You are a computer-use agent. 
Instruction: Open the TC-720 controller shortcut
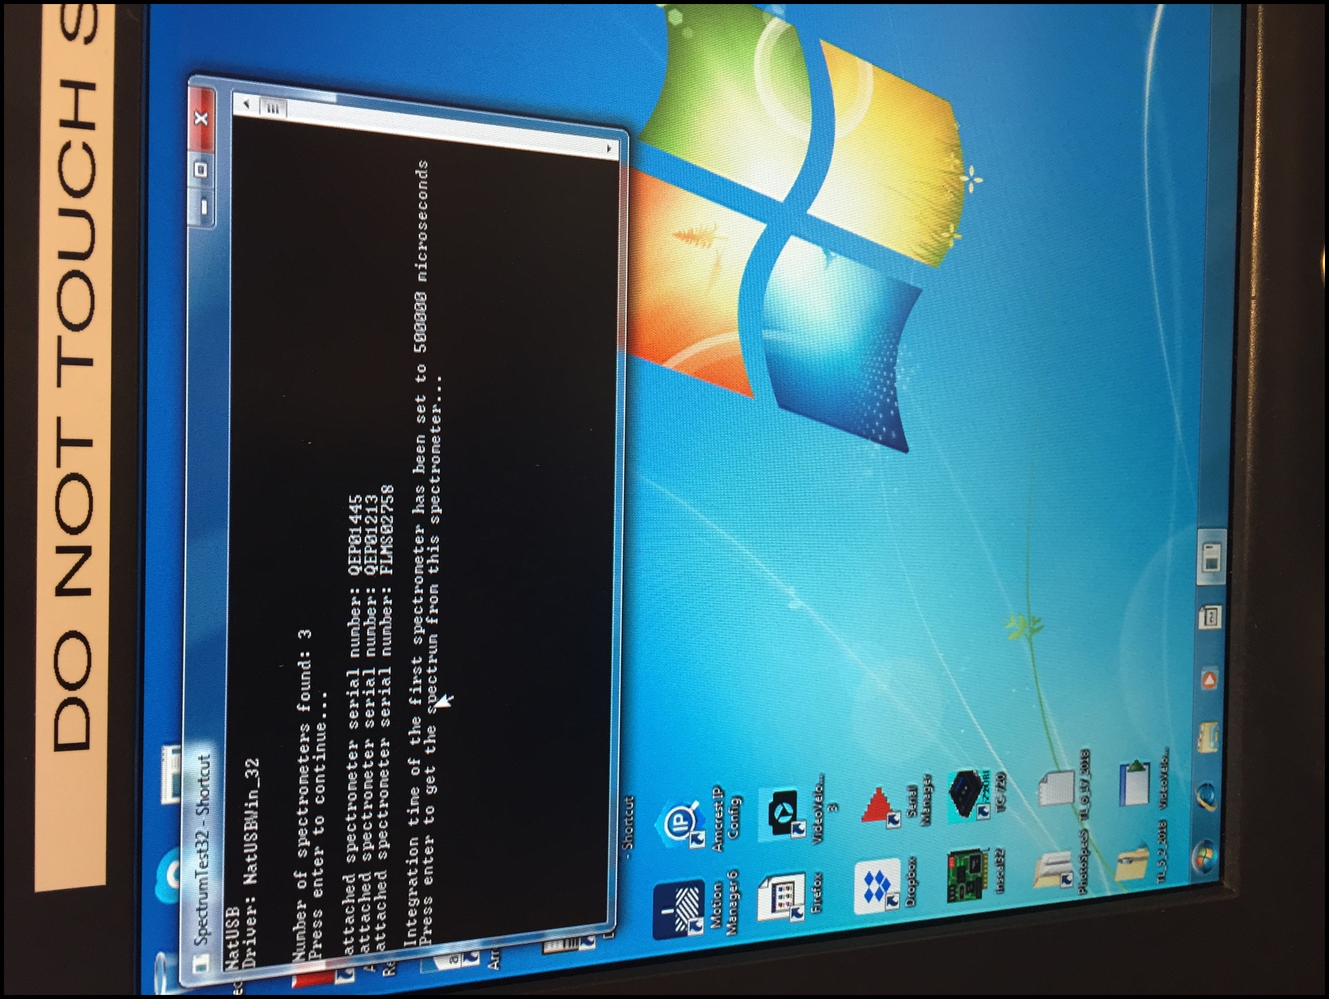click(977, 797)
